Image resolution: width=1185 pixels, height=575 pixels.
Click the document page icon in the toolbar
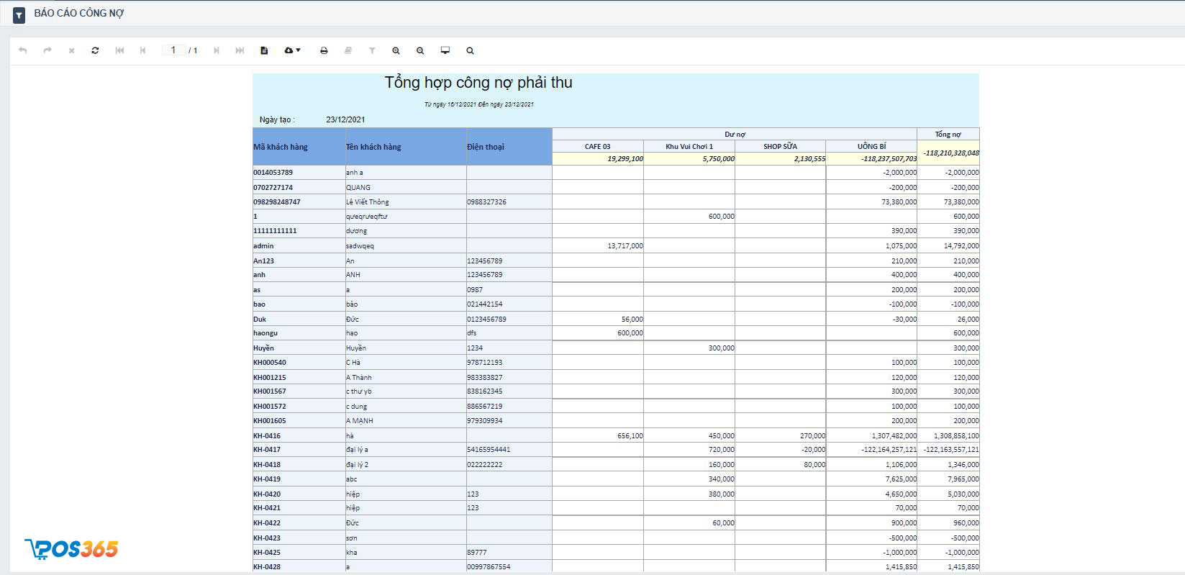[264, 50]
